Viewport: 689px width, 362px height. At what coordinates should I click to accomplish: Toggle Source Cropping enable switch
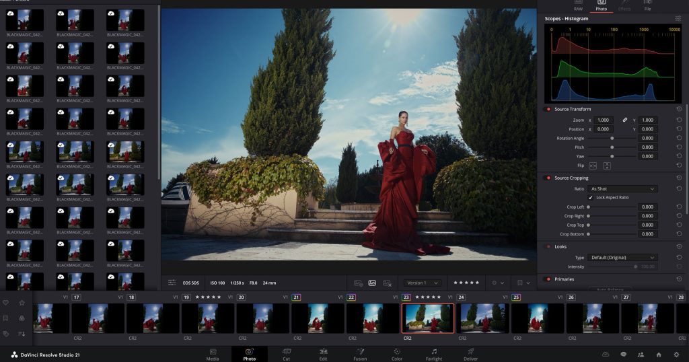pyautogui.click(x=548, y=178)
